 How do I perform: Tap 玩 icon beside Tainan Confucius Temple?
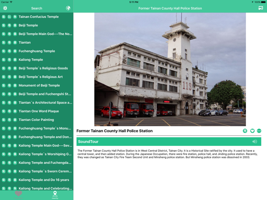click(x=9, y=17)
